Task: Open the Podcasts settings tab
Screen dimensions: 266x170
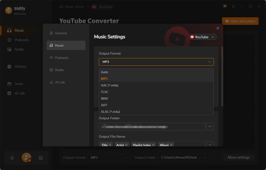Action: [66, 58]
